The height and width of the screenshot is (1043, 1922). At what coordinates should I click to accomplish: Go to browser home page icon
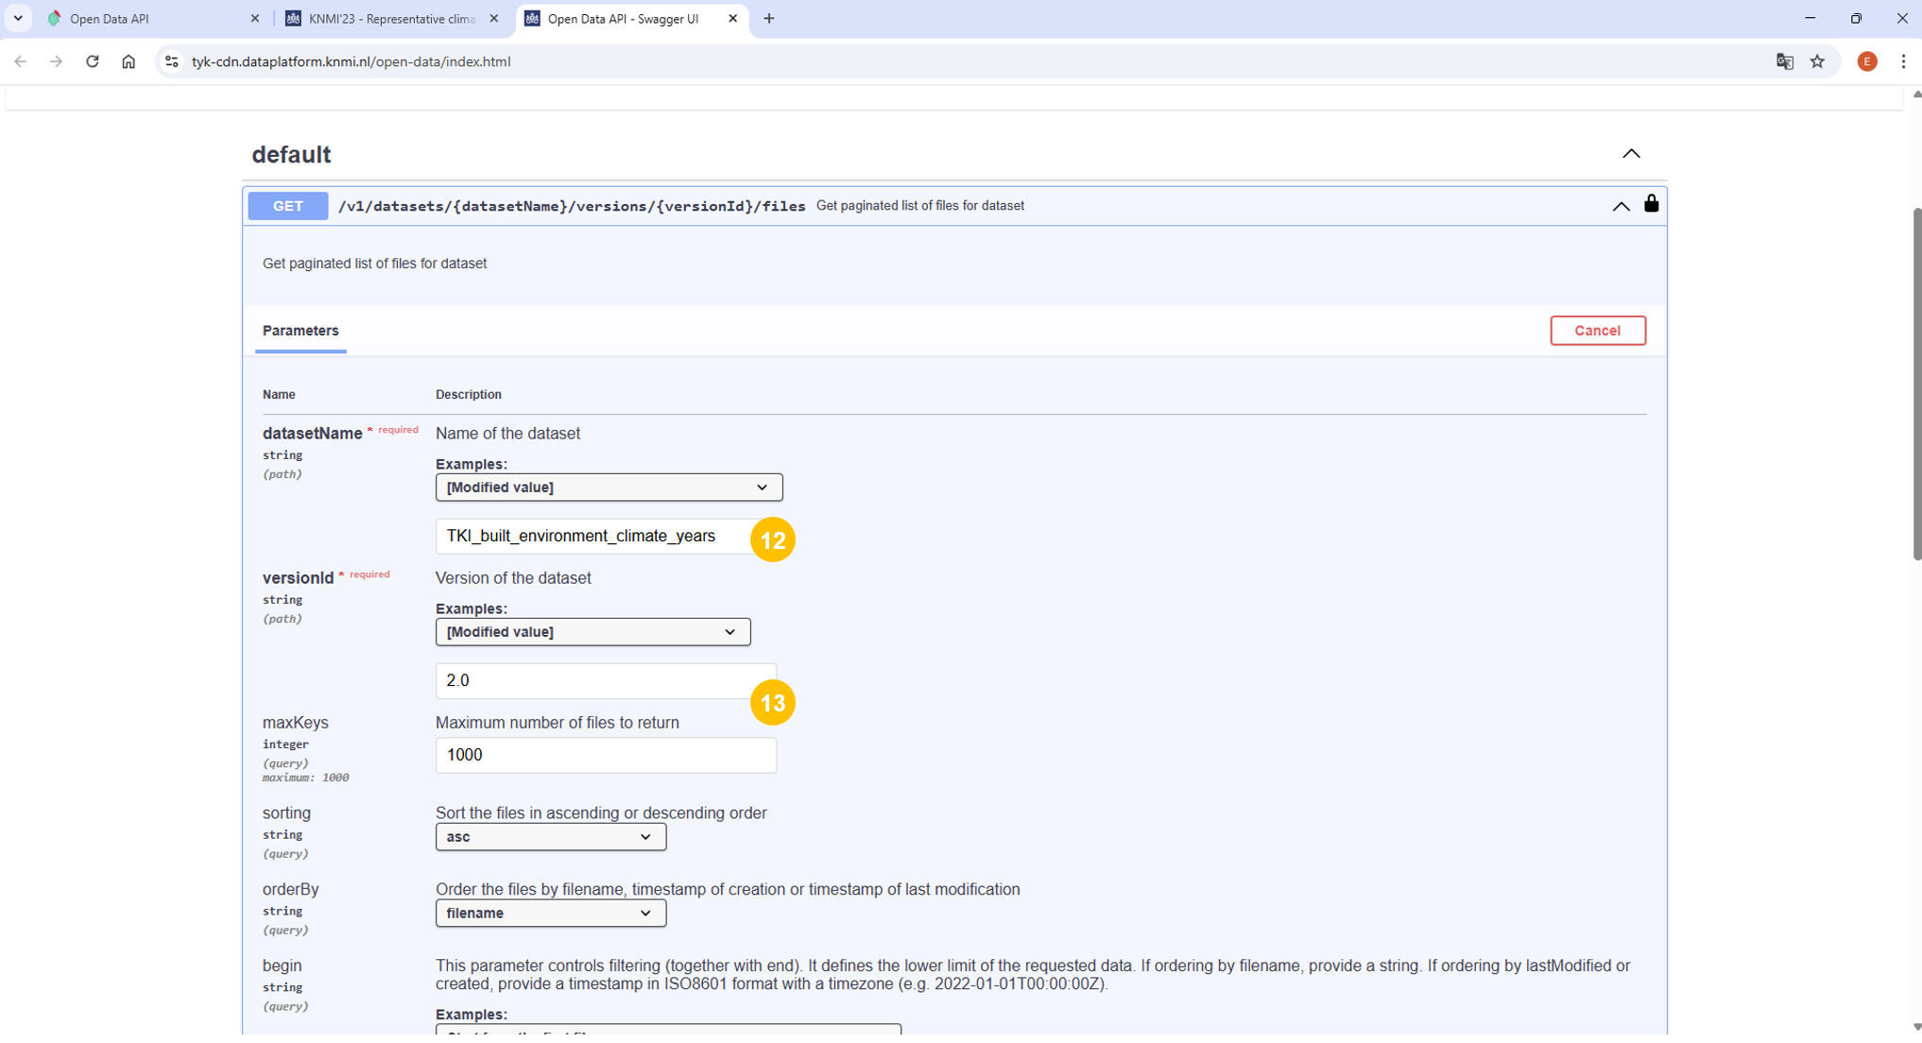click(x=129, y=61)
